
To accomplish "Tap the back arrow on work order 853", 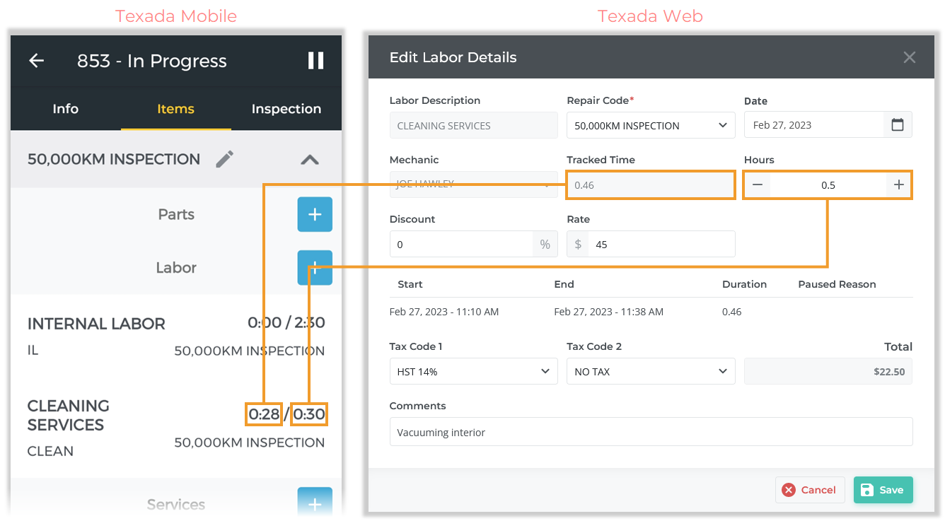I will (36, 61).
